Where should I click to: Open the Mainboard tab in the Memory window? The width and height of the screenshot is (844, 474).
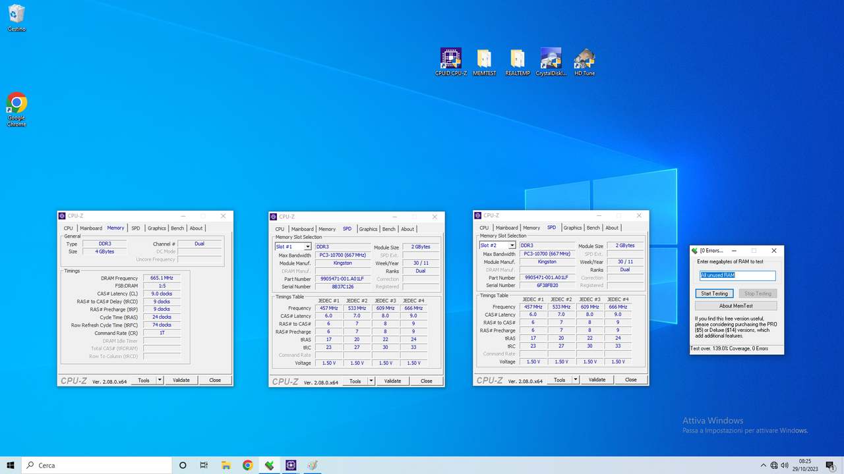[x=91, y=228]
